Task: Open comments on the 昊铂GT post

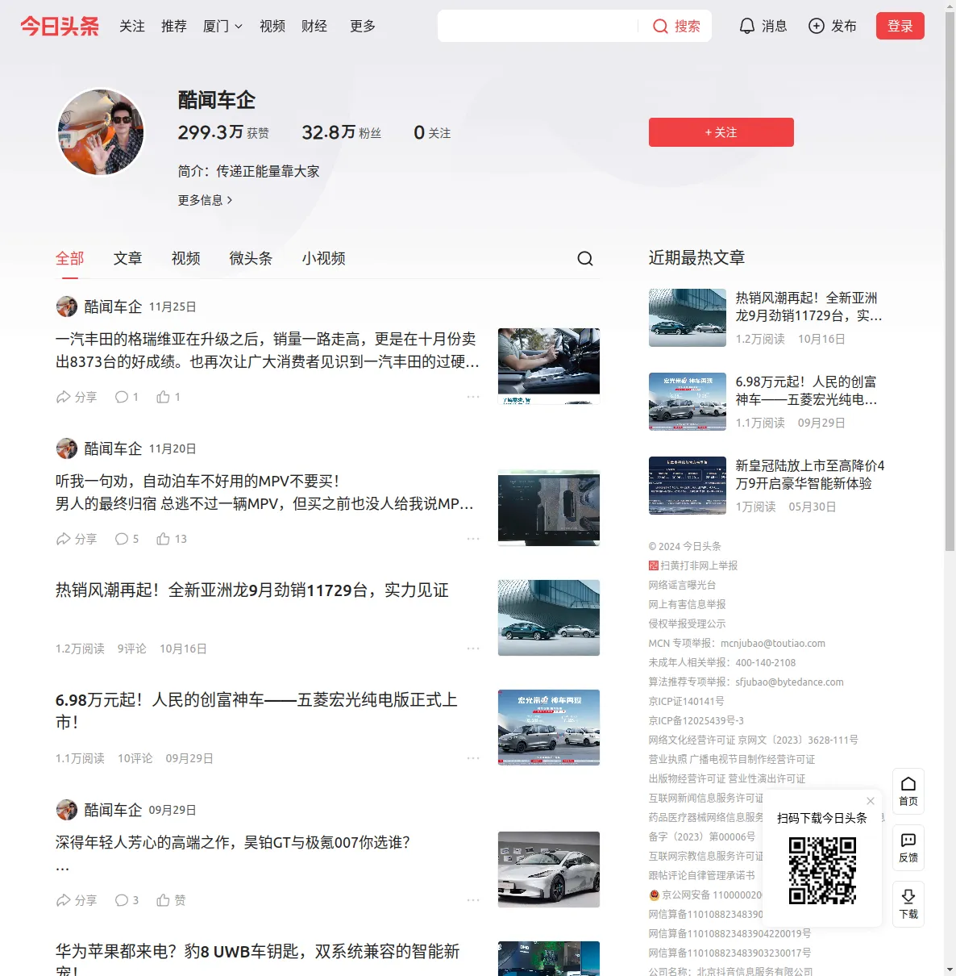Action: pyautogui.click(x=127, y=900)
